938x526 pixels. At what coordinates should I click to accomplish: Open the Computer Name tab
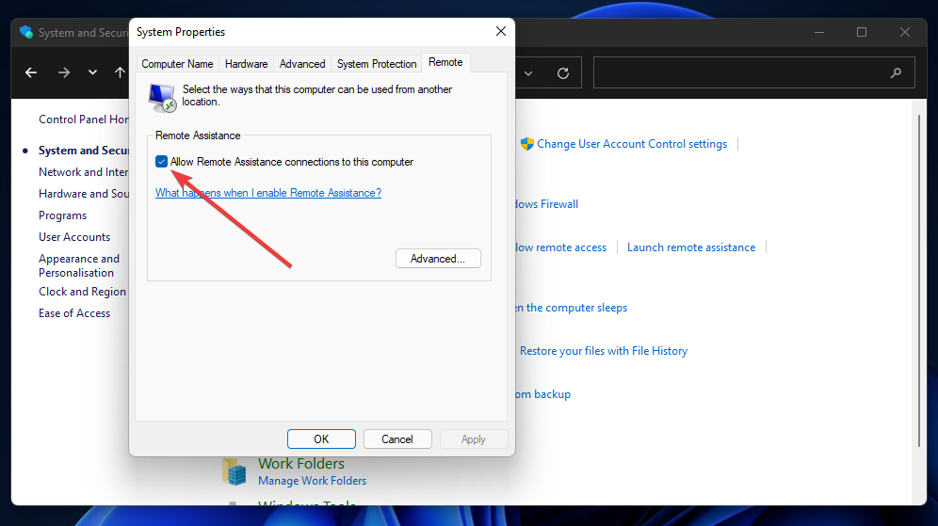[177, 64]
